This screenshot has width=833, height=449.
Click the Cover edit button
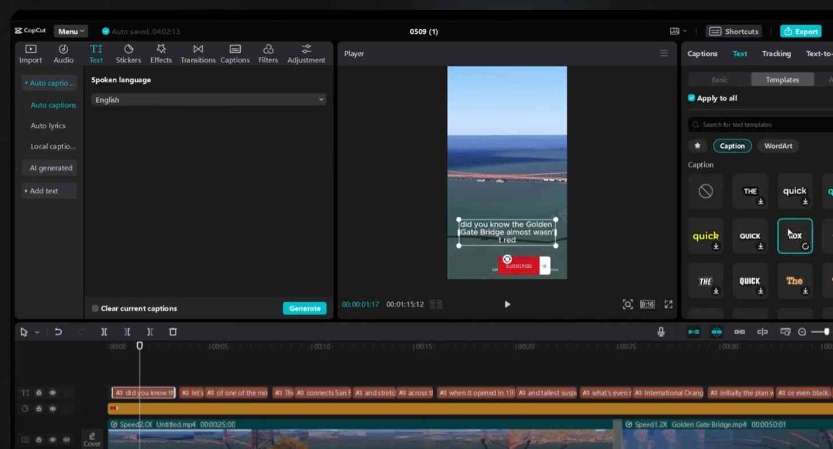[x=92, y=439]
